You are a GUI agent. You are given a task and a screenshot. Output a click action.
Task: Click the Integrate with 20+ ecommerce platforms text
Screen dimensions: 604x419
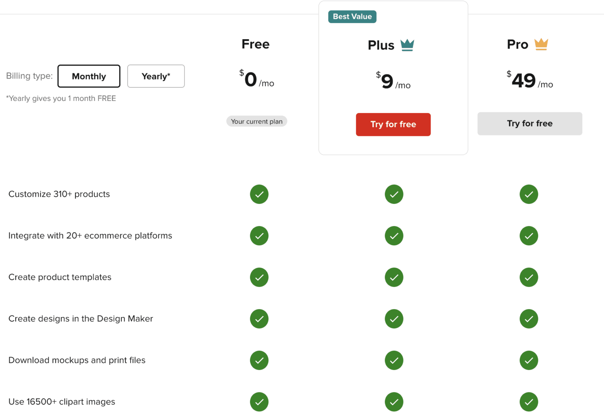(x=90, y=236)
